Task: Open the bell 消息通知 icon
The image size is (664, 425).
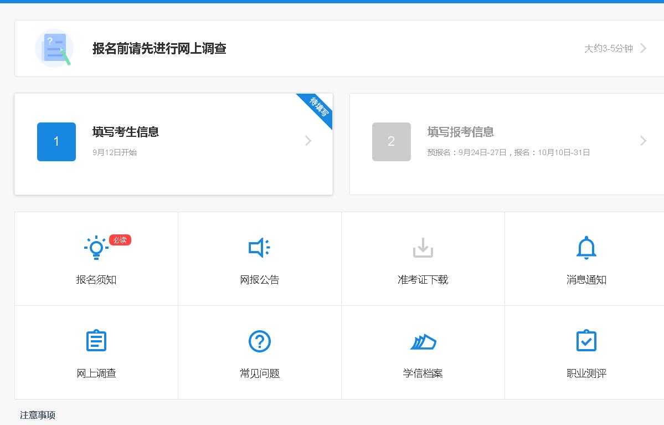Action: point(586,248)
